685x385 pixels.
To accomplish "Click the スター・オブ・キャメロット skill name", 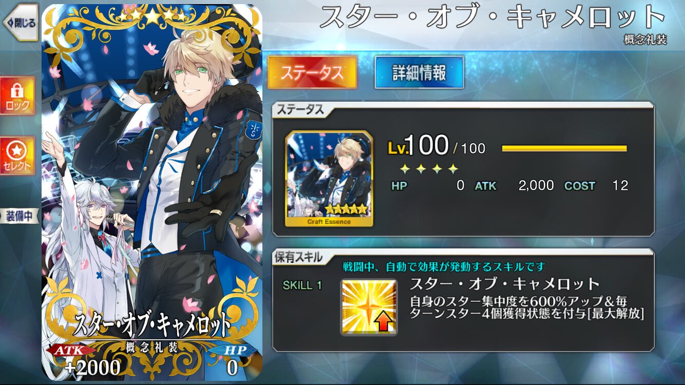I will (x=505, y=283).
